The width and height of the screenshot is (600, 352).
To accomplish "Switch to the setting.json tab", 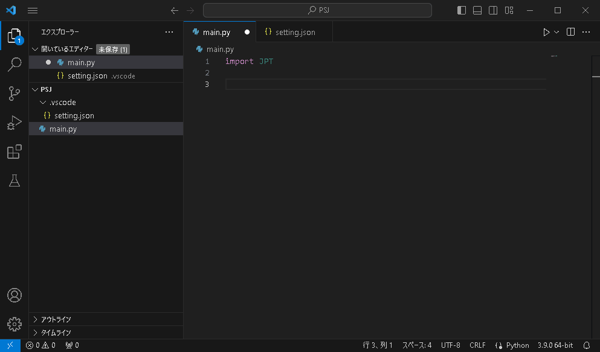I will 294,31.
